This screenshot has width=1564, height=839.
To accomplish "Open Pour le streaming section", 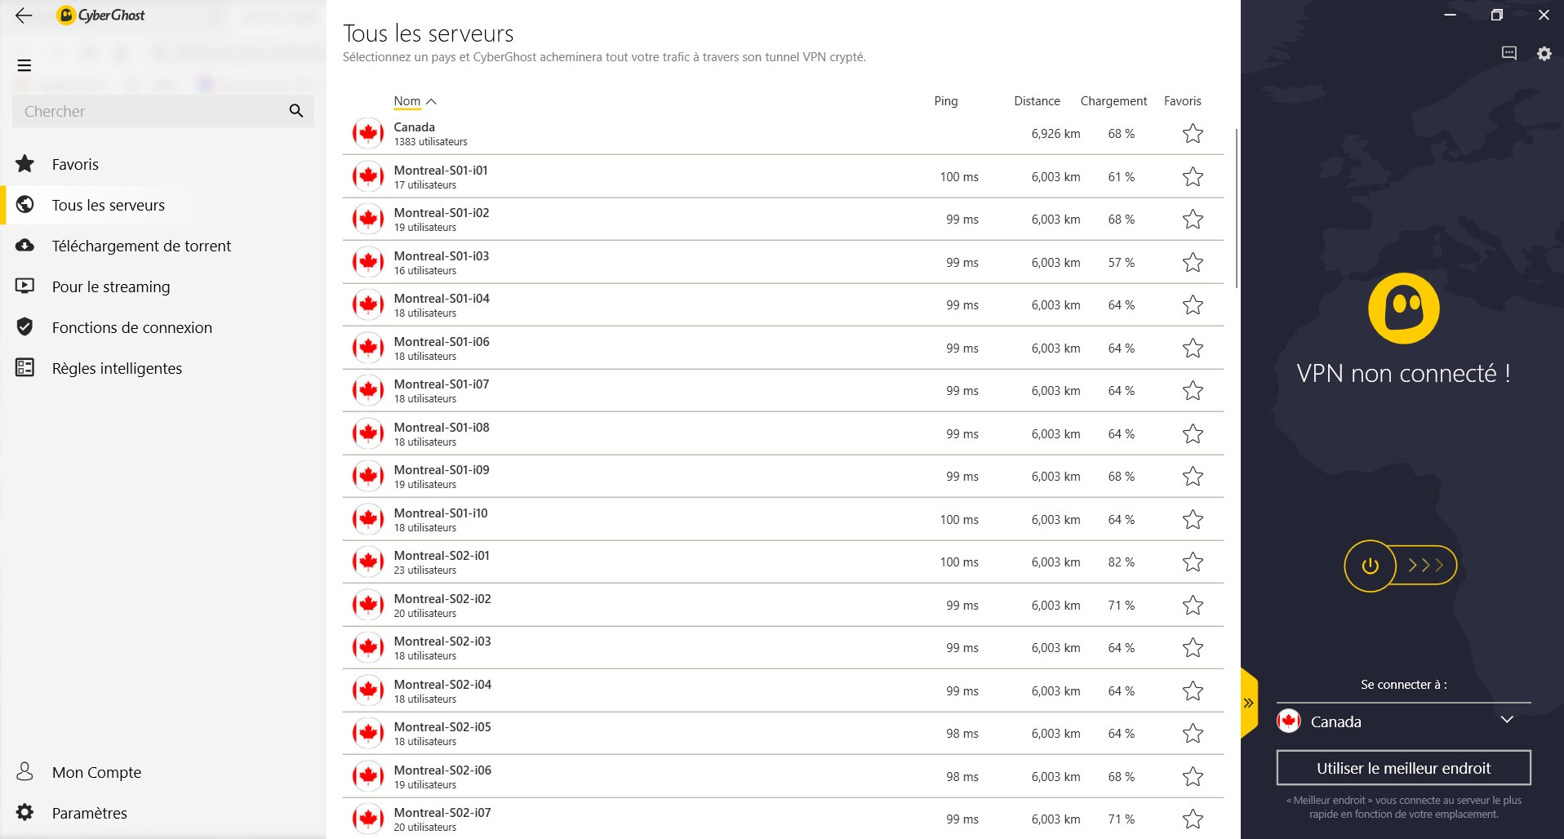I will coord(111,286).
